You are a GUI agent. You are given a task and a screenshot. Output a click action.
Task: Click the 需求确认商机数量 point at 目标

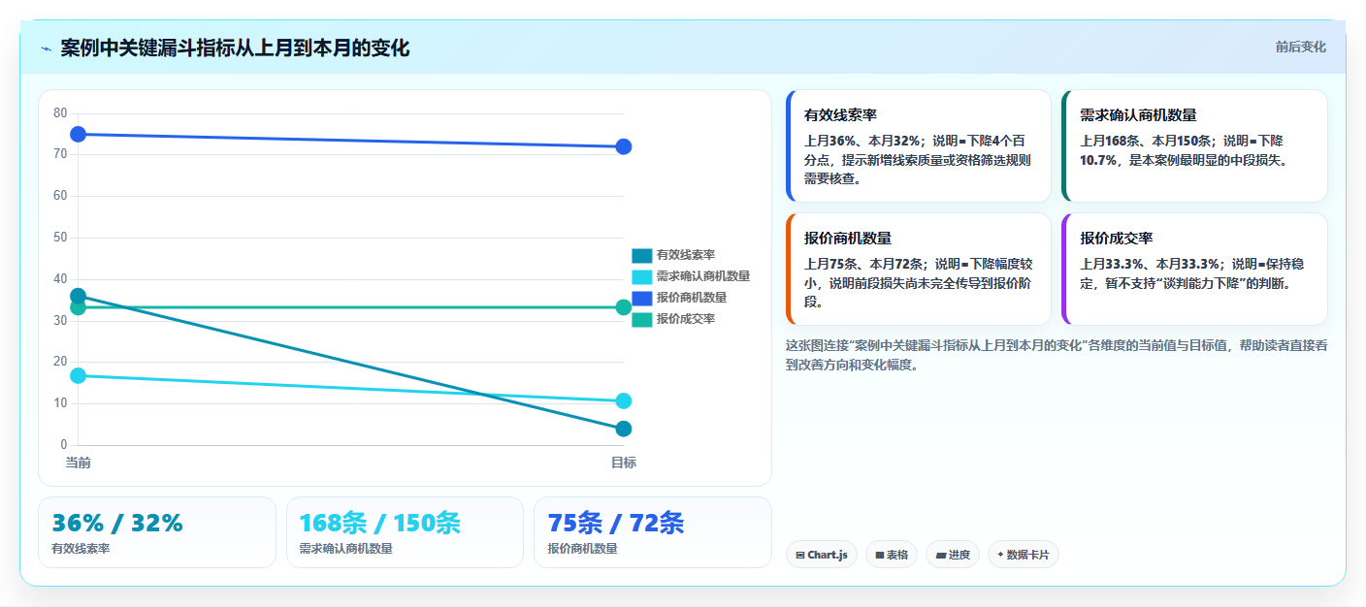pos(624,401)
